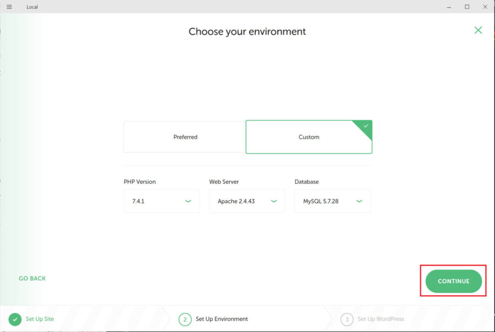Select the Custom environment option

(x=309, y=137)
